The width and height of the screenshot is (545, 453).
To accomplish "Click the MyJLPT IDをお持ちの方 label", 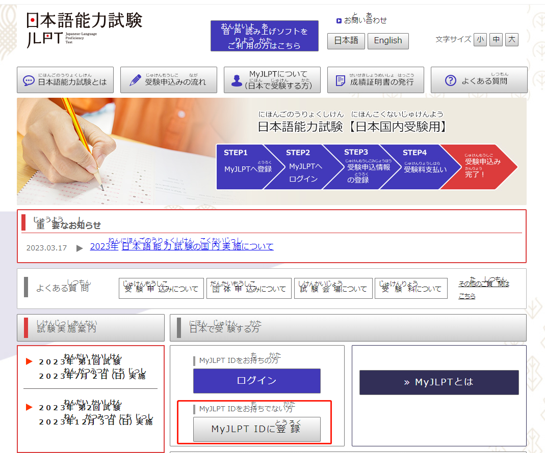I will pyautogui.click(x=240, y=359).
